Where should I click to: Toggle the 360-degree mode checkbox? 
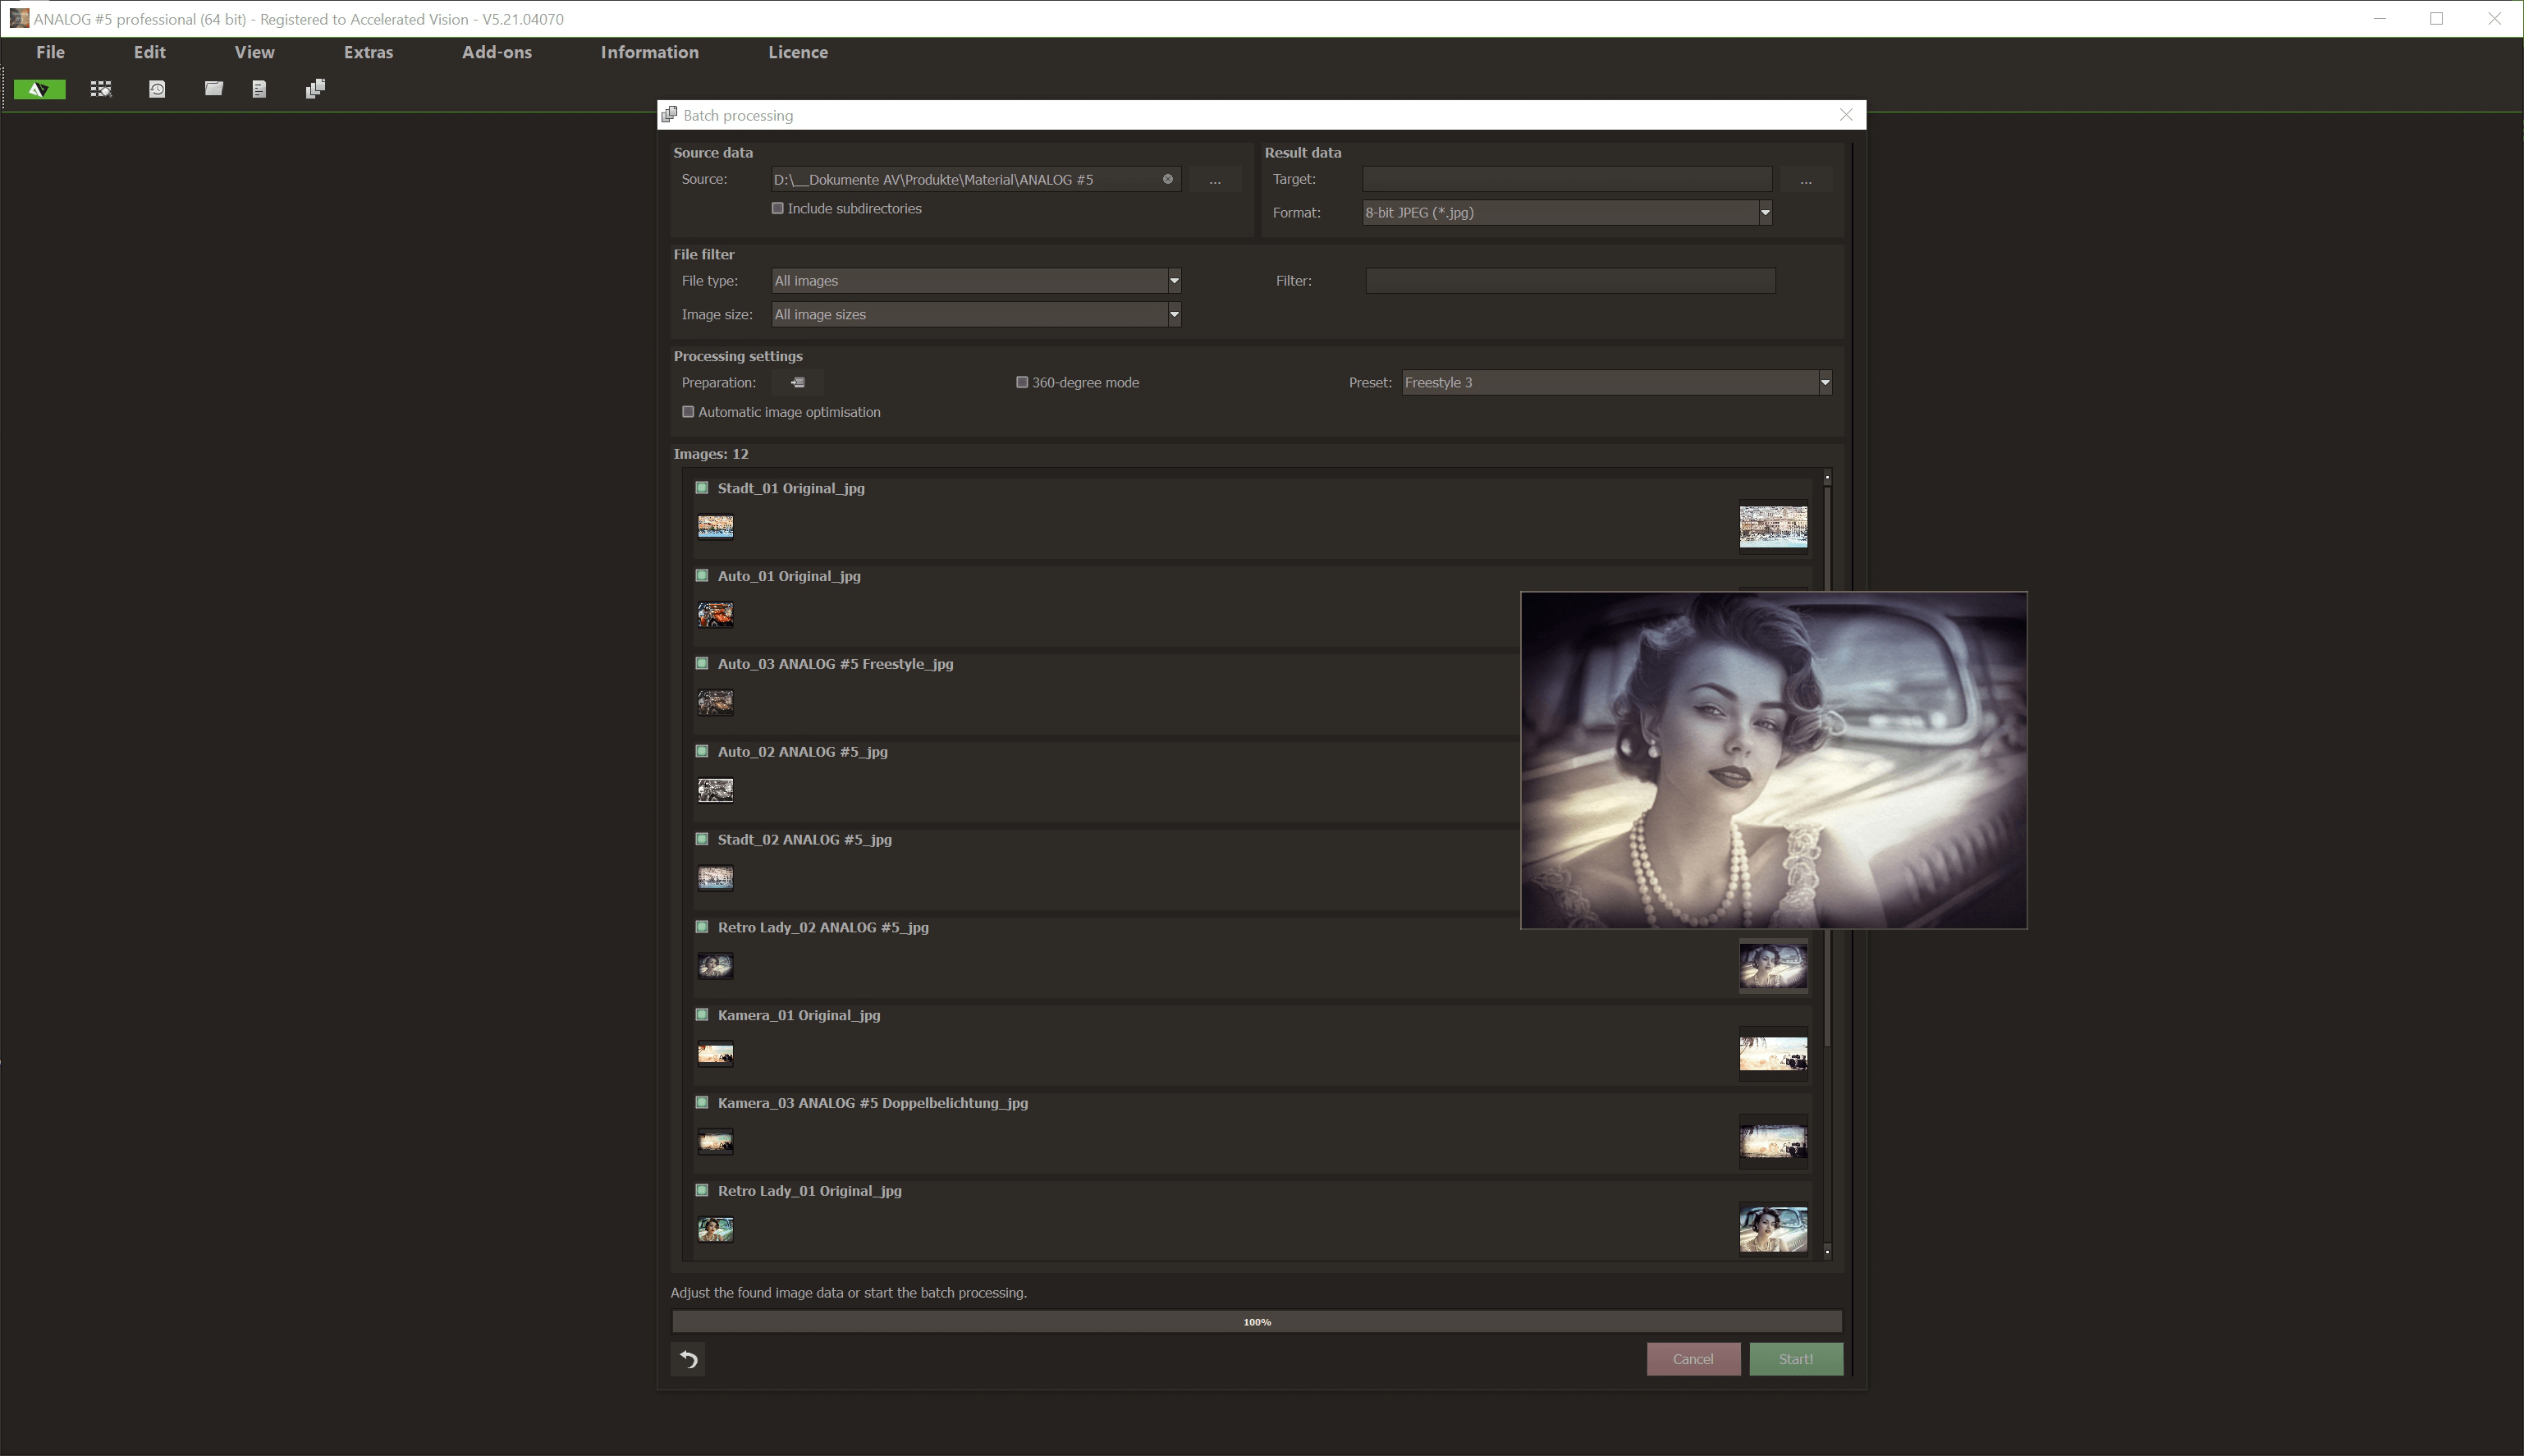1022,382
